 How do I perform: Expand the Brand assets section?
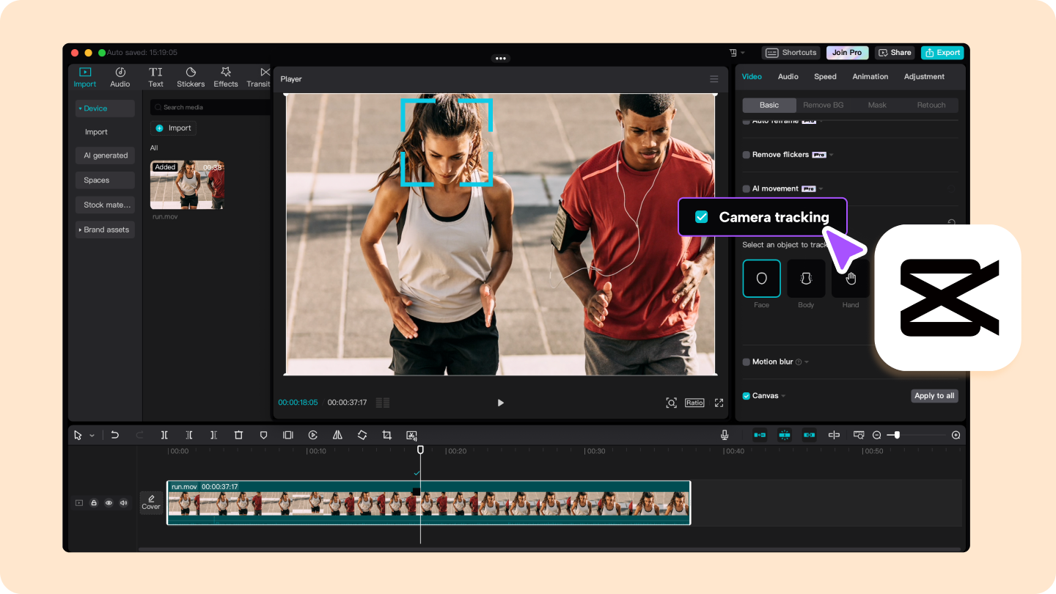[105, 230]
